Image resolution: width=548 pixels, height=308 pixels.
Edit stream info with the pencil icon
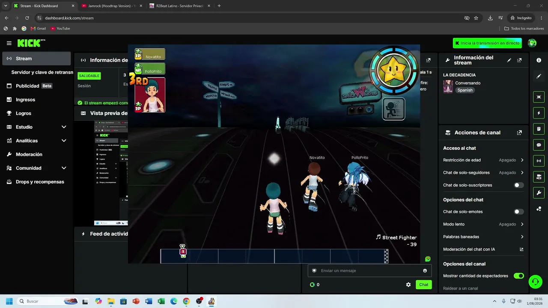pos(509,60)
